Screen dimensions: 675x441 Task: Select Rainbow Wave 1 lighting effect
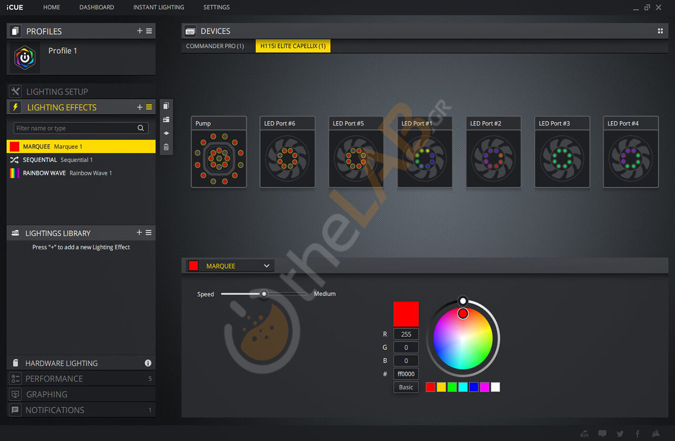[81, 173]
